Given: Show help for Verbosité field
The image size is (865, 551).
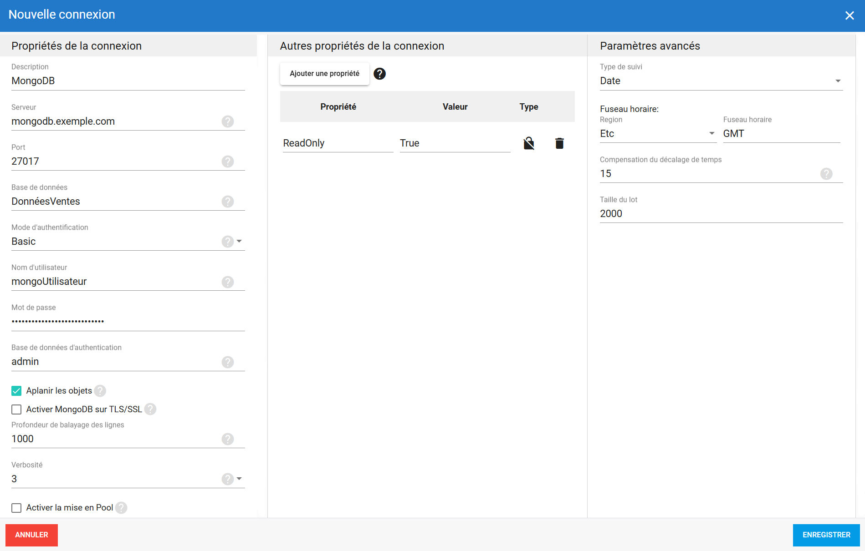Looking at the screenshot, I should click(x=228, y=479).
